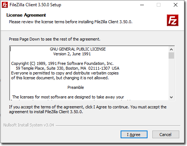Click inside the license text box

[89, 73]
